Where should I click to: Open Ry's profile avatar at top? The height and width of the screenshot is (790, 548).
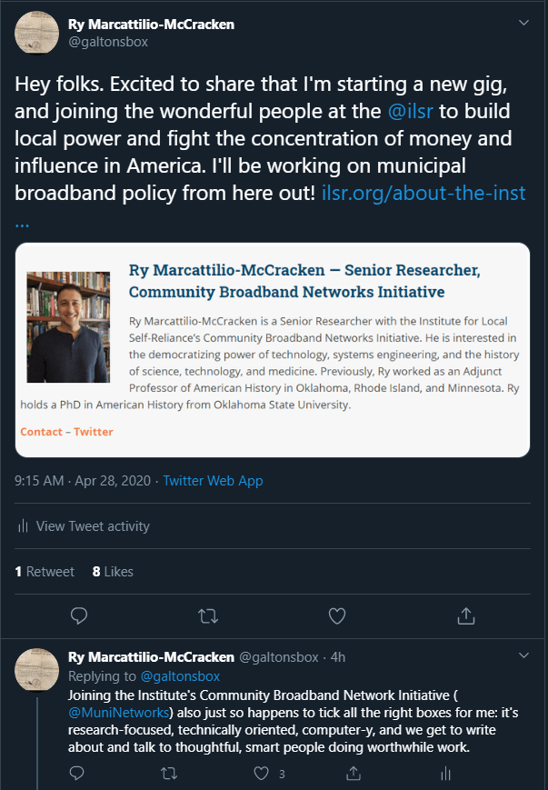(37, 33)
